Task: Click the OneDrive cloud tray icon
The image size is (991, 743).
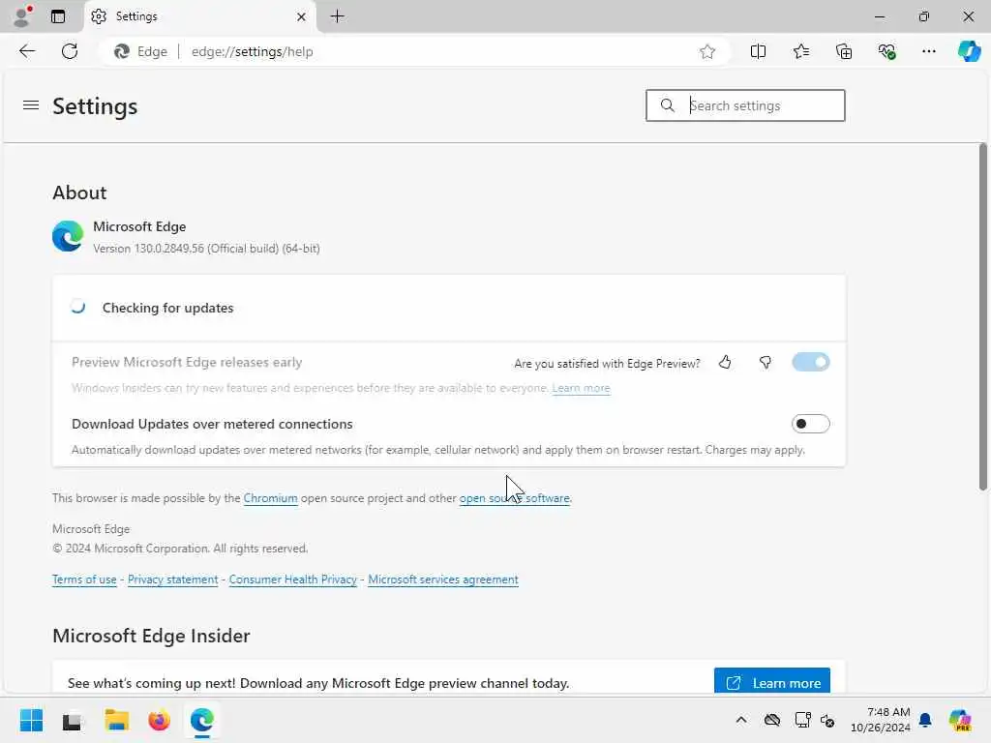Action: pyautogui.click(x=771, y=720)
